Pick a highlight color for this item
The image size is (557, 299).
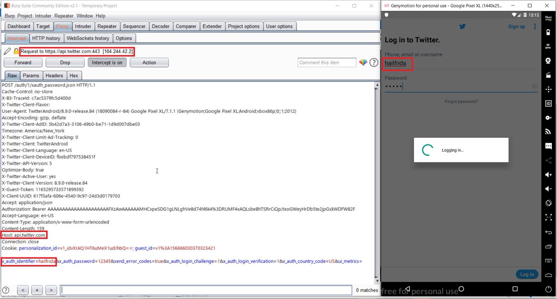[363, 63]
